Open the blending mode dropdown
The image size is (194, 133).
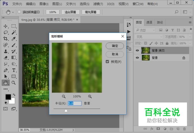pos(149,37)
